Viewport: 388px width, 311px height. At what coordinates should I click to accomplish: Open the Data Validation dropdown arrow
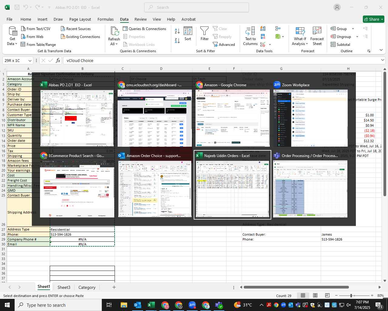pos(270,45)
